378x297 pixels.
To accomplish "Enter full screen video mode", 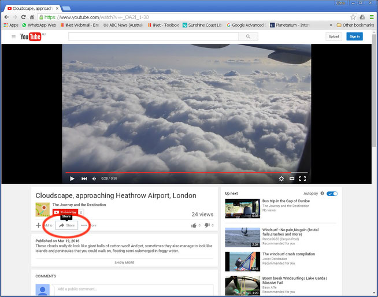I will [x=302, y=179].
